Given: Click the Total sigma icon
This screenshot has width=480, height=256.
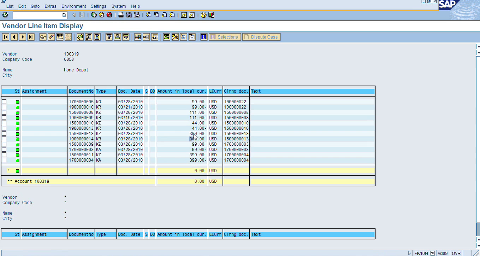Looking at the screenshot, I should click(x=166, y=37).
